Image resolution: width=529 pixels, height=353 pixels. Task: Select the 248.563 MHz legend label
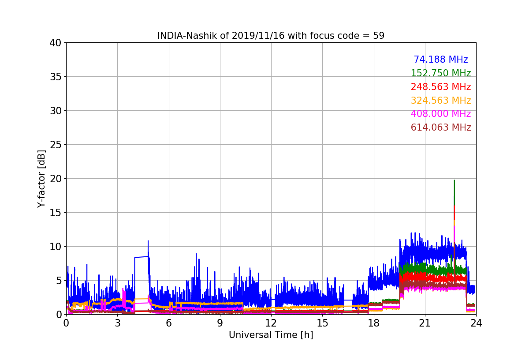441,87
